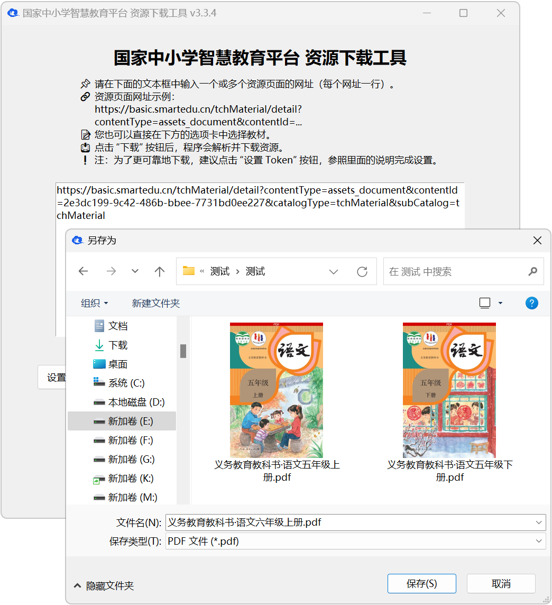Click 另存为 dialog title icon

tap(78, 241)
